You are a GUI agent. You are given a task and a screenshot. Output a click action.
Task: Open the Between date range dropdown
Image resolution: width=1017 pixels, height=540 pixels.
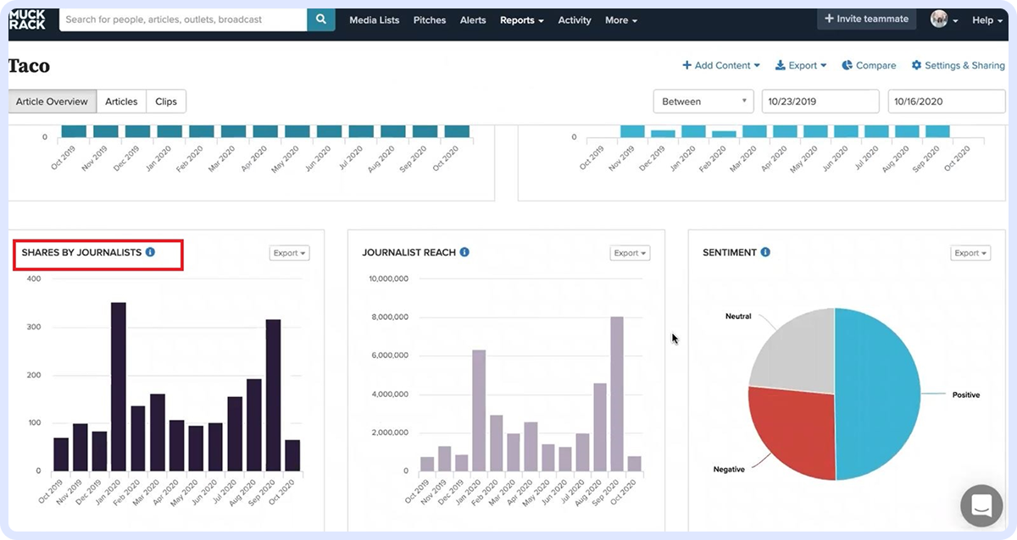point(703,102)
